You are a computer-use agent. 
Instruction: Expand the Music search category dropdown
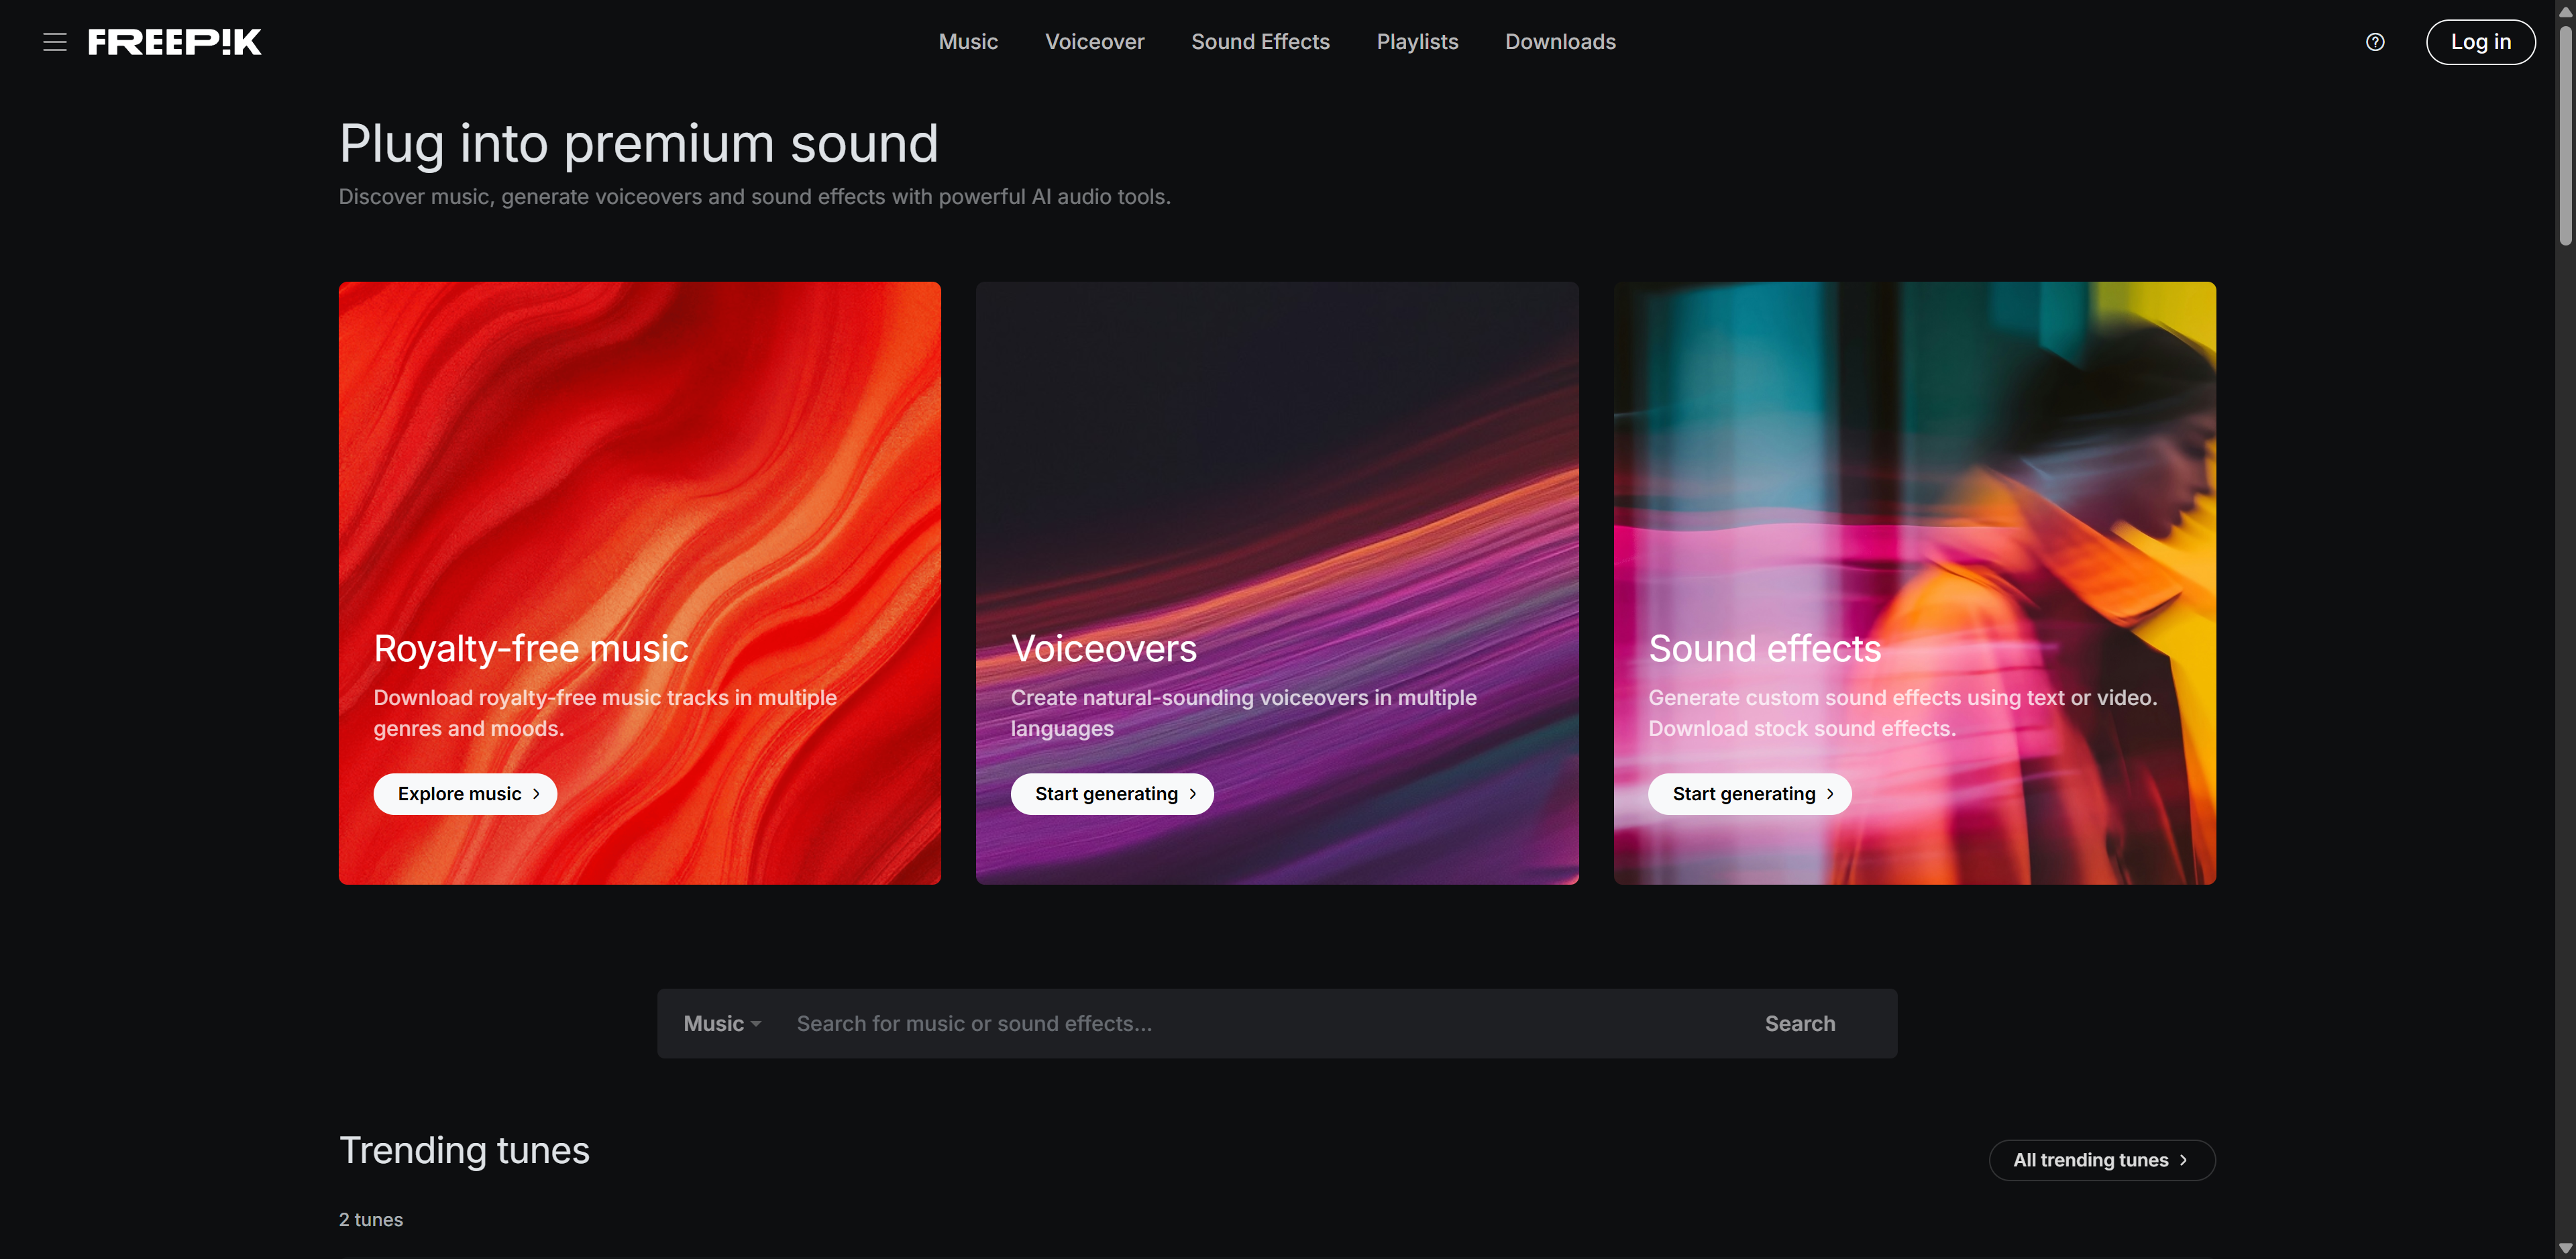pos(722,1023)
